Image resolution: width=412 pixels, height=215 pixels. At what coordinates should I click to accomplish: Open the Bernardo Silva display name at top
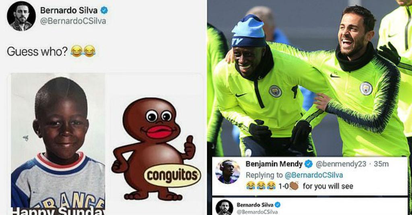coord(69,10)
